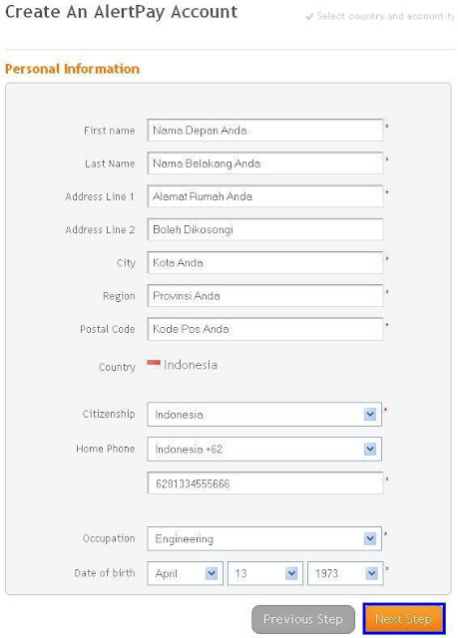Click the Postal Code input field
Image resolution: width=458 pixels, height=638 pixels.
click(265, 329)
